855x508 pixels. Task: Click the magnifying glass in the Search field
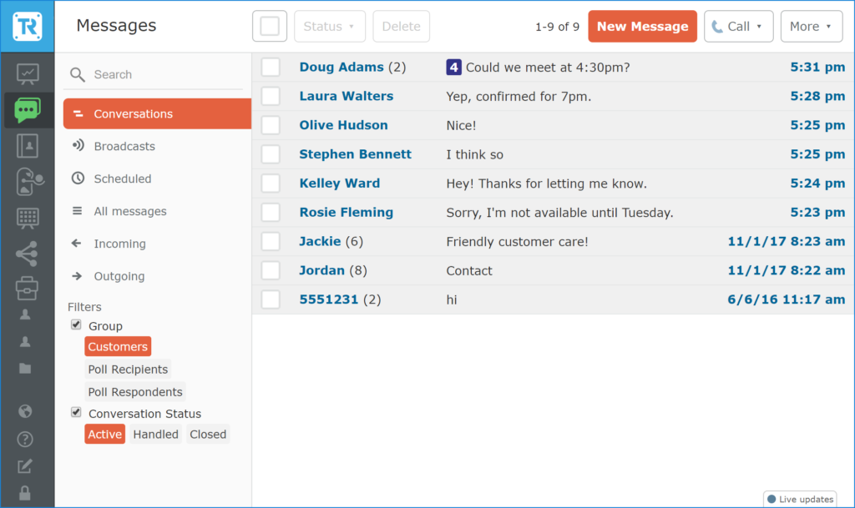[76, 74]
